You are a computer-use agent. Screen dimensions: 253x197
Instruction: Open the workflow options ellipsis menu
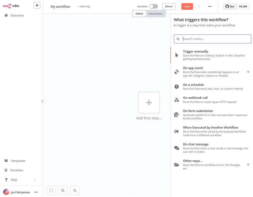tap(210, 6)
